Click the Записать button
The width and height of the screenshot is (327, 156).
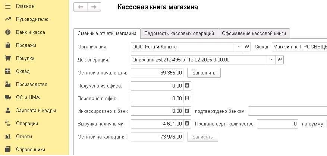[202, 137]
